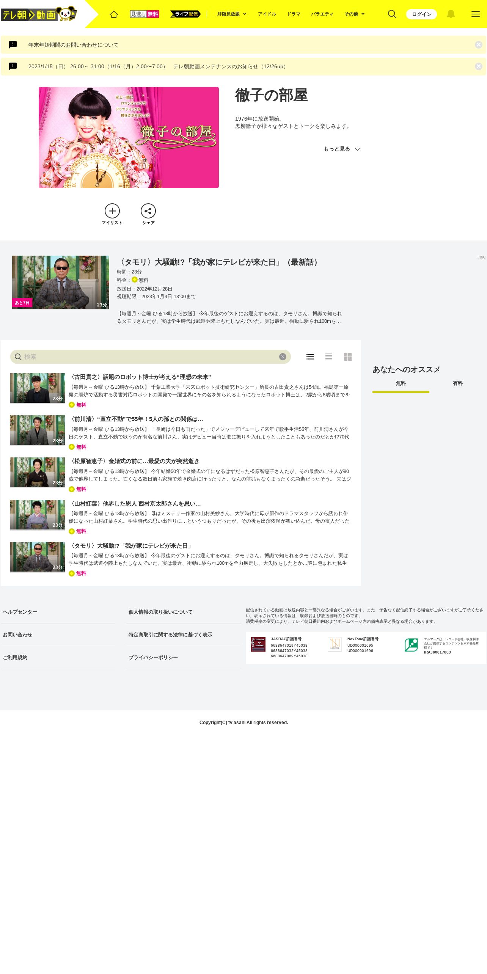Expand the 月額見放題 dropdown
Screen dimensions: 487x974
coord(232,14)
